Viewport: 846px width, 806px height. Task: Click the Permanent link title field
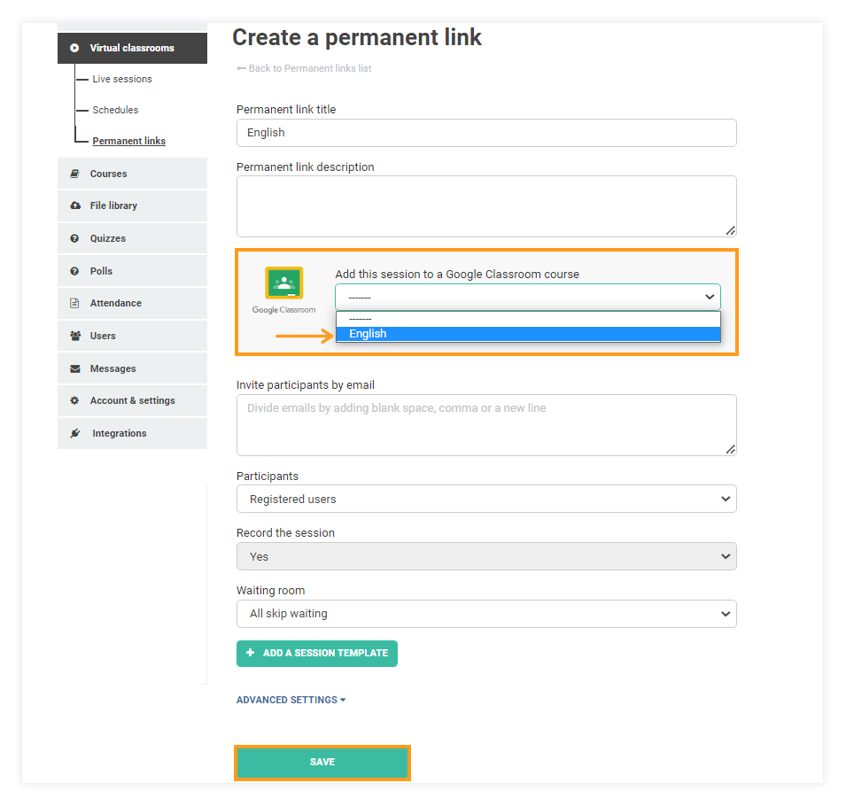486,133
